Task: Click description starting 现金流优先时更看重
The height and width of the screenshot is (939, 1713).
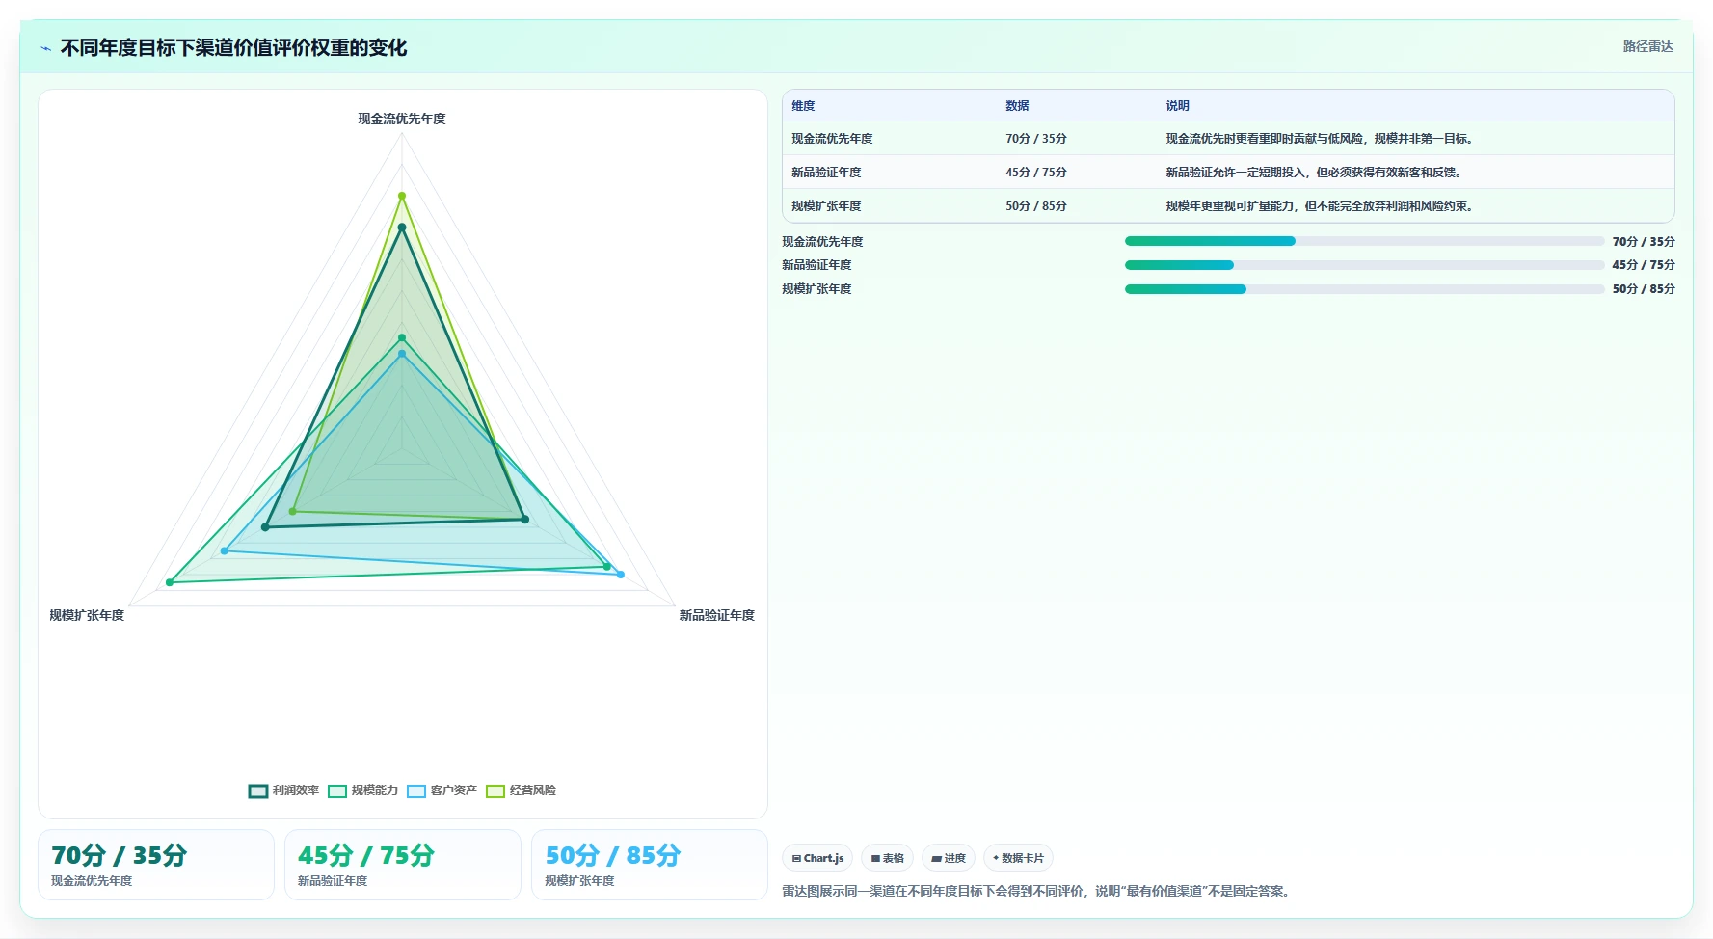Action: pos(1319,139)
